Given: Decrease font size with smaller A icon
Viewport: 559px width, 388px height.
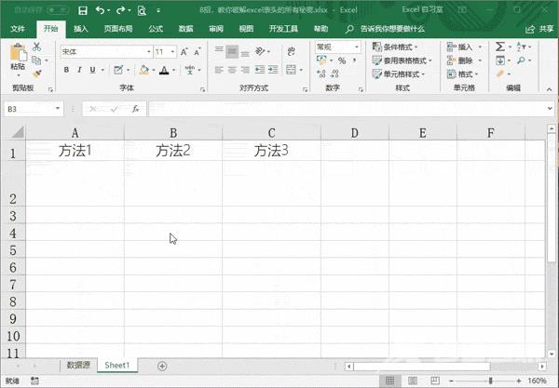Looking at the screenshot, I should click(198, 52).
